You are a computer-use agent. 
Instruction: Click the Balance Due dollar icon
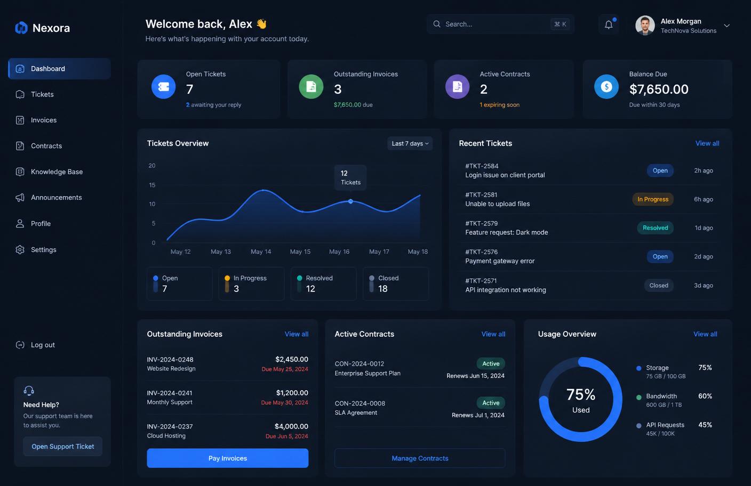tap(606, 86)
